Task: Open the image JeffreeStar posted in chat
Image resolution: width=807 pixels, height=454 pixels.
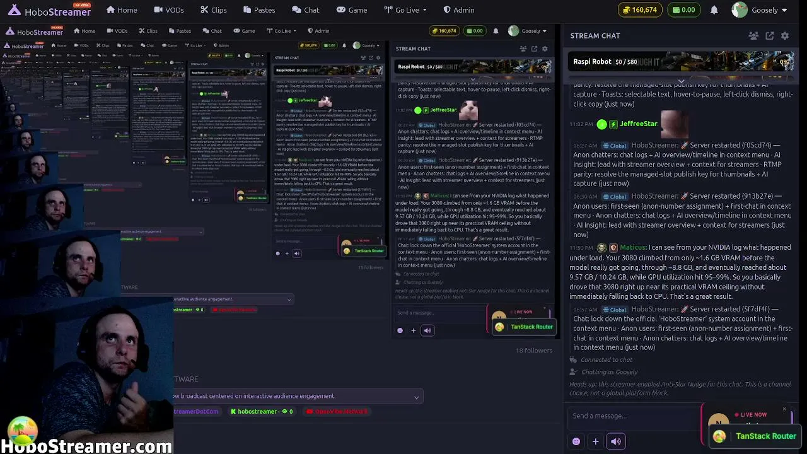Action: (x=675, y=124)
